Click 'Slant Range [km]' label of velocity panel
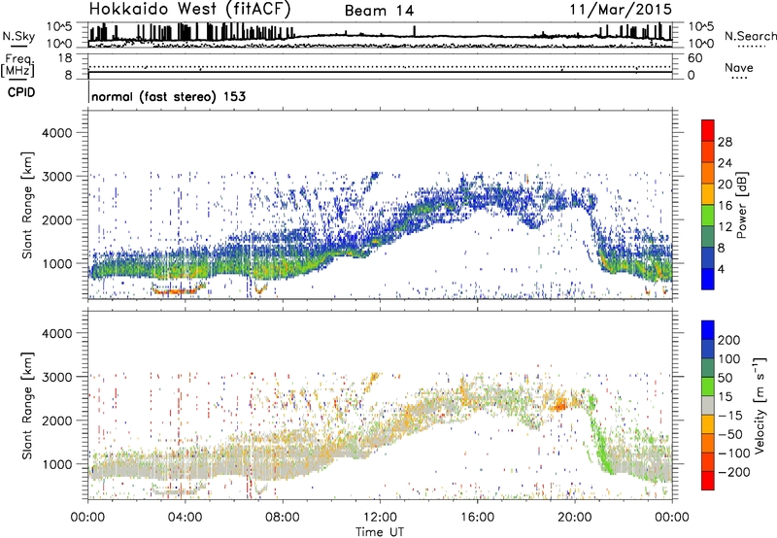The width and height of the screenshot is (777, 538). point(27,406)
